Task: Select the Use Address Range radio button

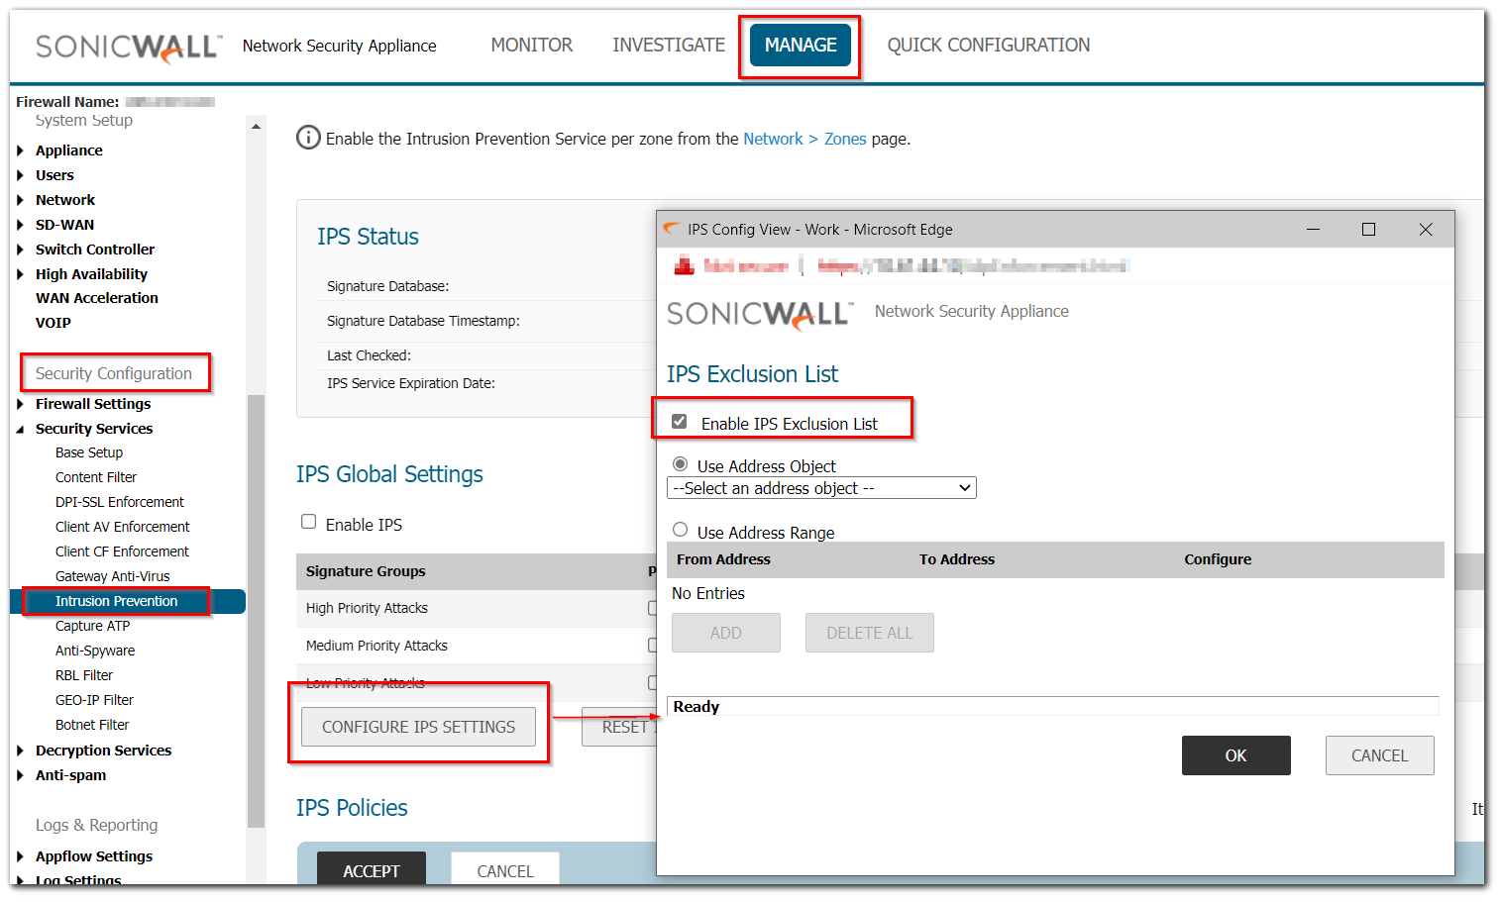Action: (x=680, y=530)
